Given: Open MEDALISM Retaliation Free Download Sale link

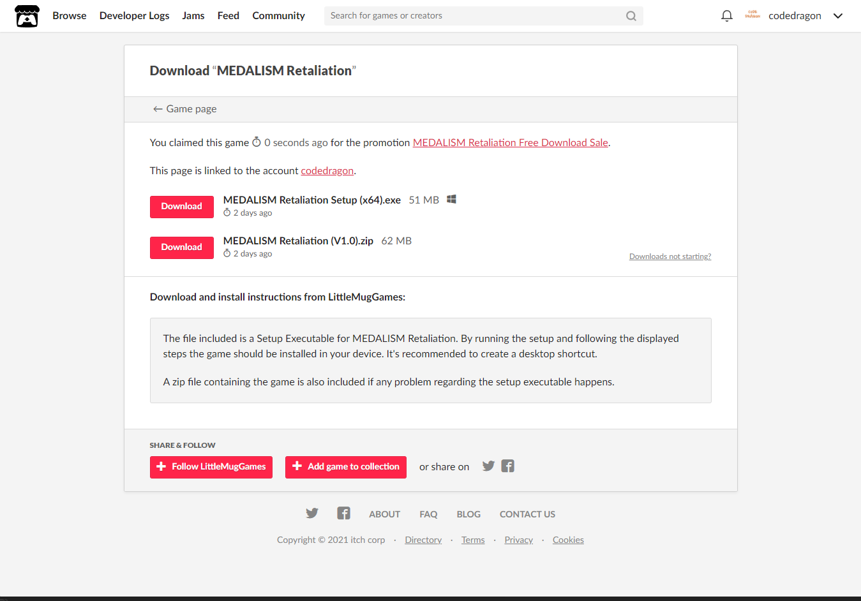Looking at the screenshot, I should (511, 143).
